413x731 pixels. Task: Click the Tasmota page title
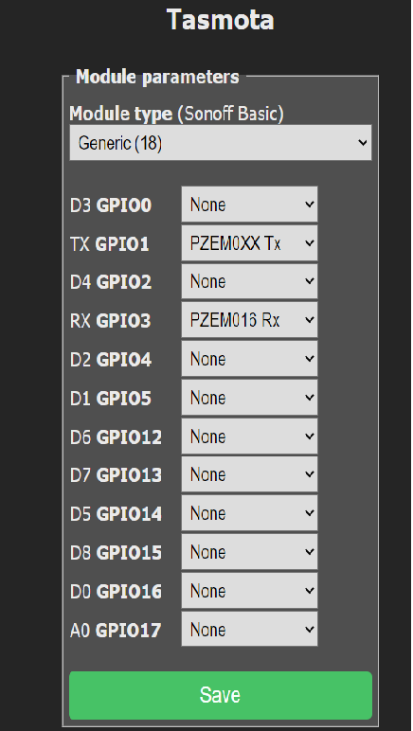[221, 20]
